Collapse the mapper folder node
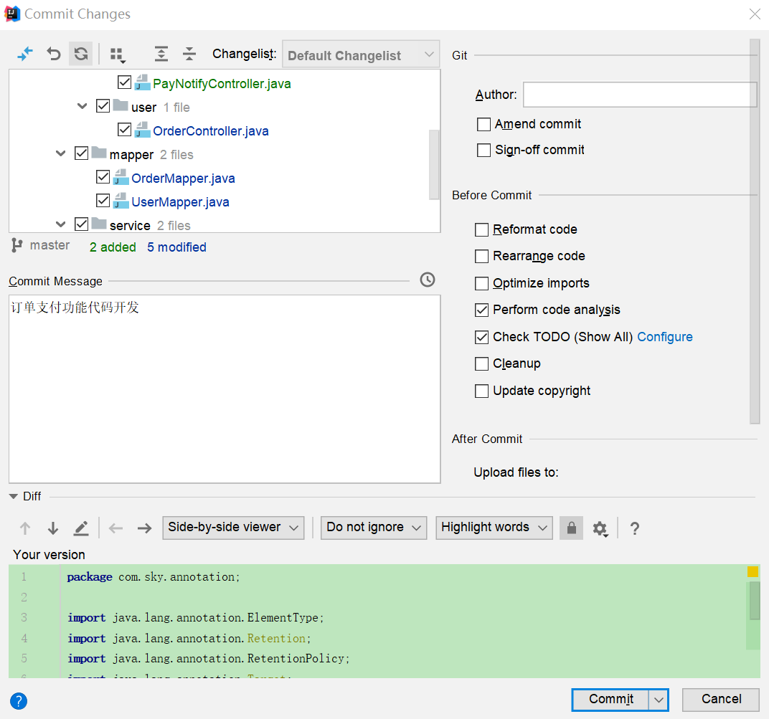 [61, 154]
